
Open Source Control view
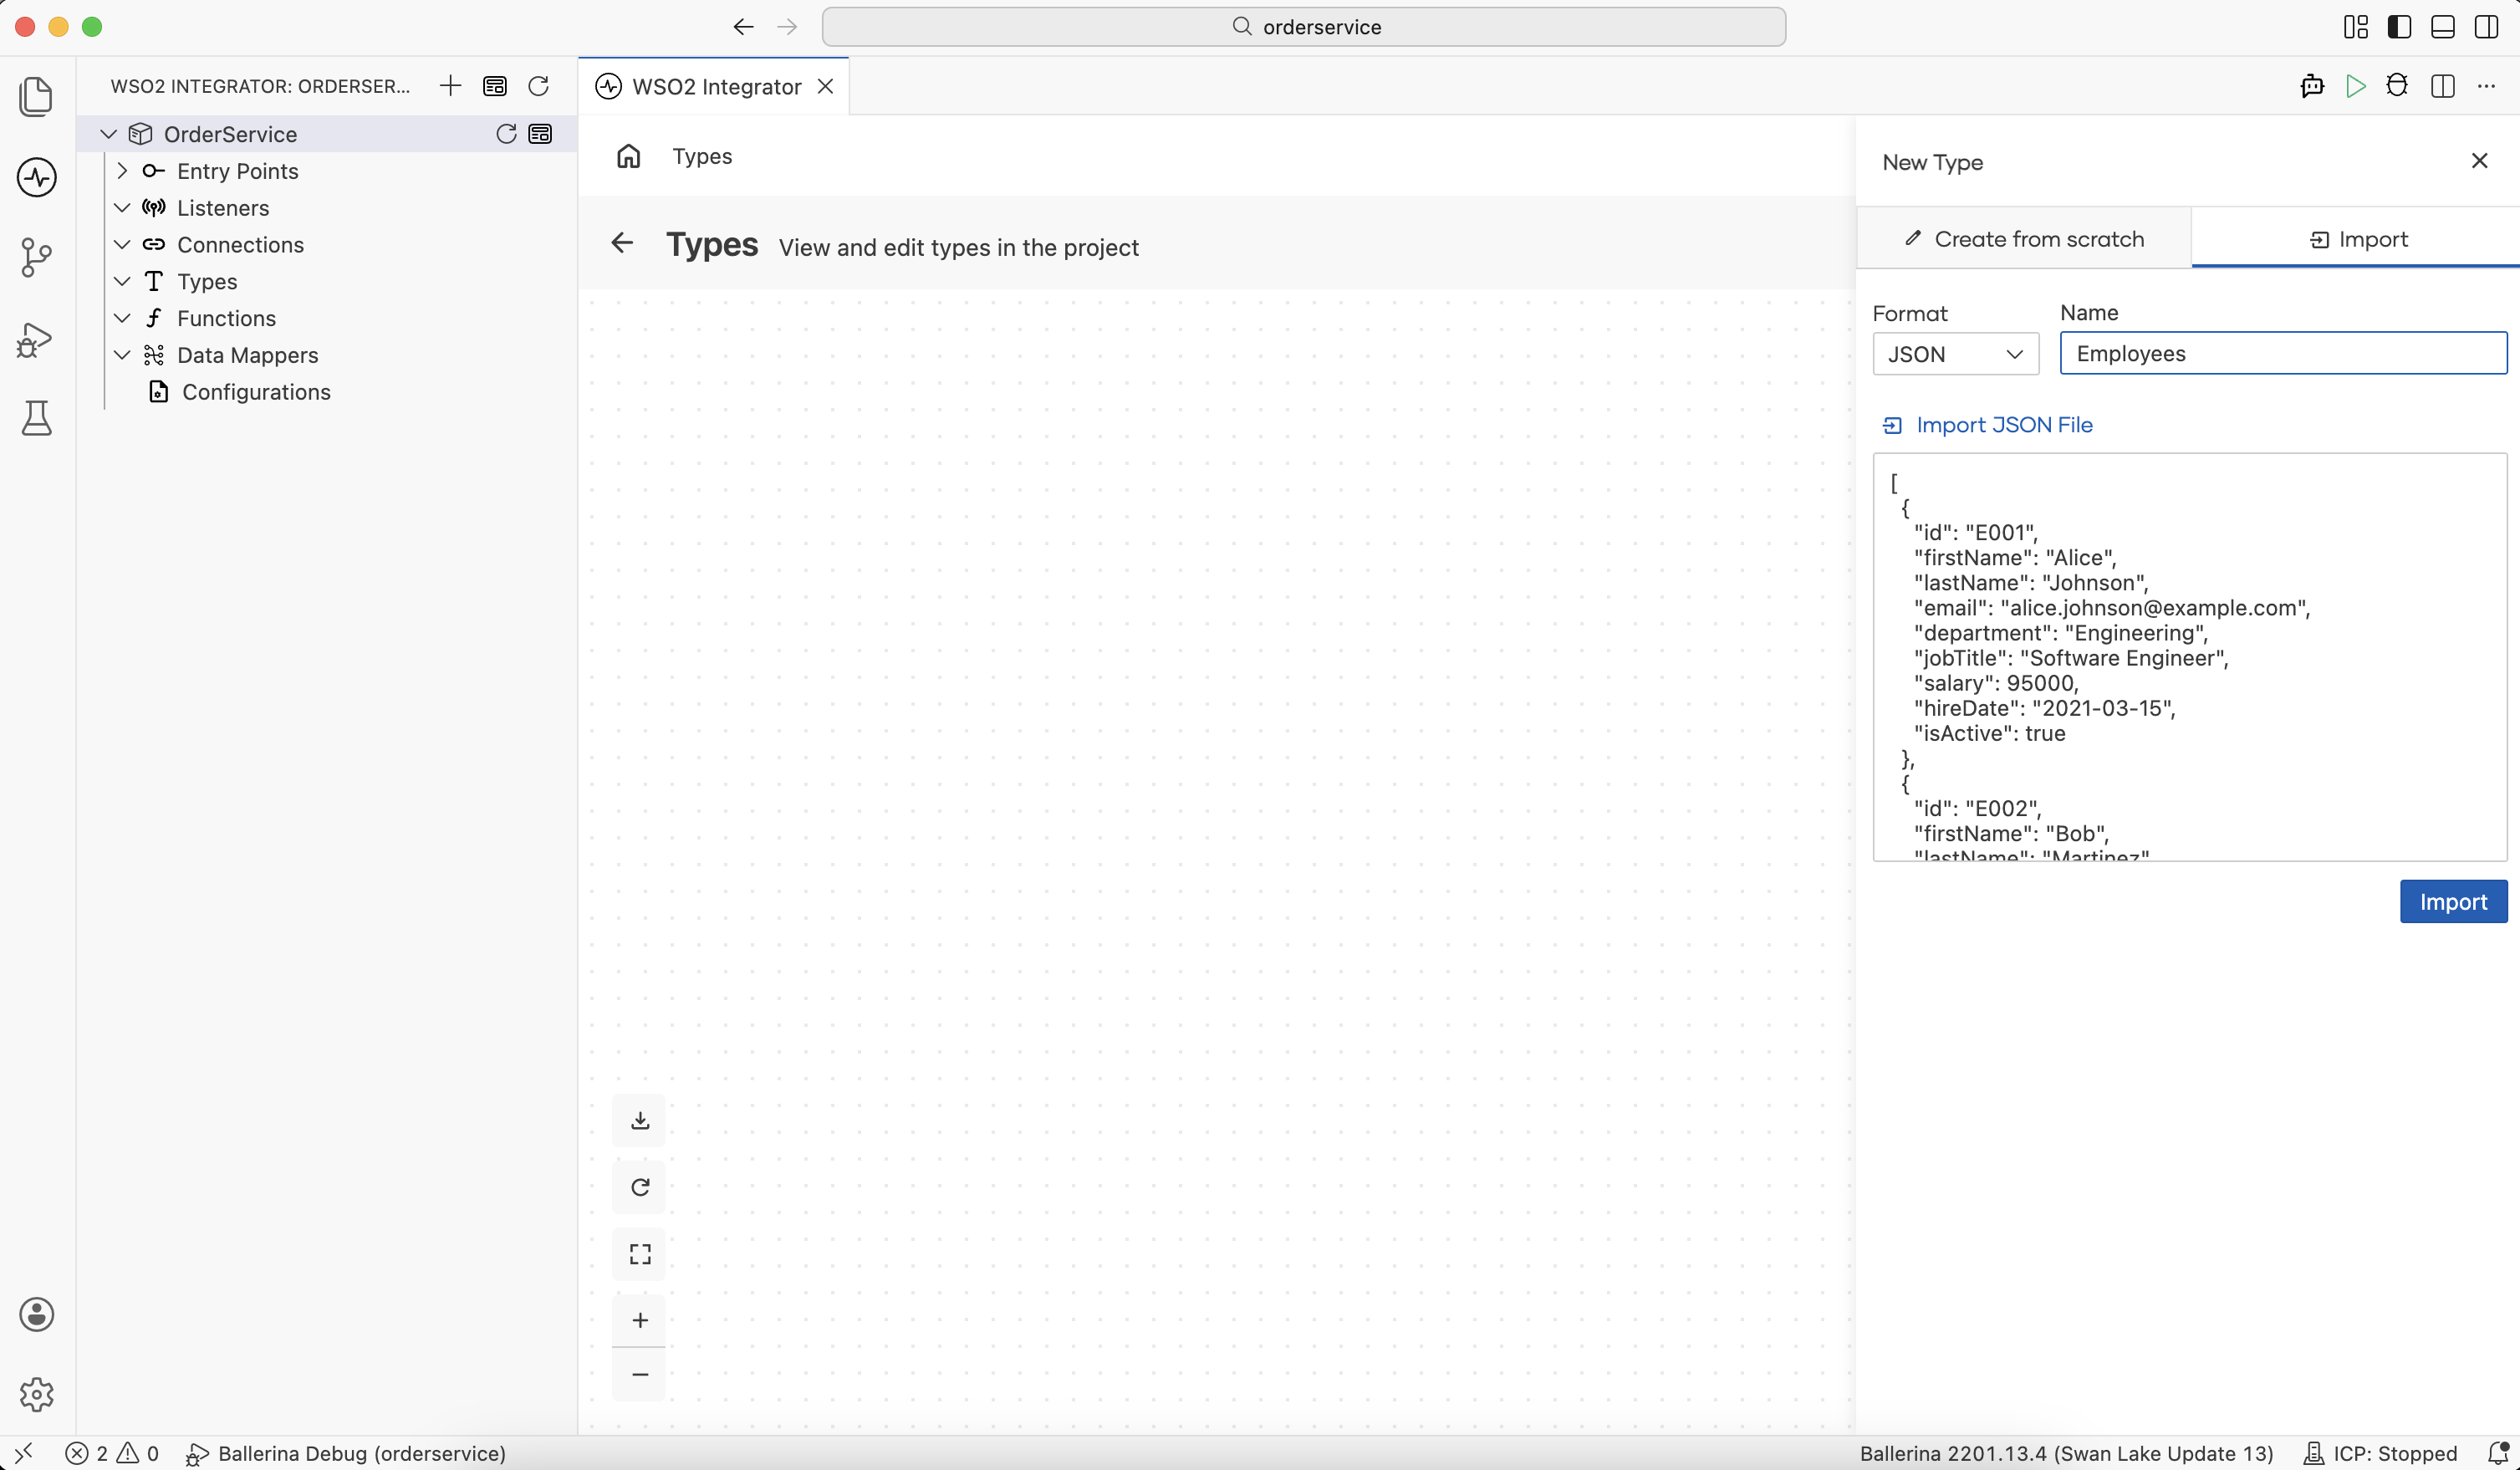36,257
